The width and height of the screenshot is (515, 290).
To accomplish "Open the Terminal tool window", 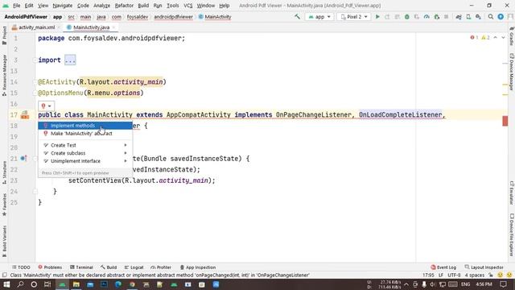I will tap(81, 267).
